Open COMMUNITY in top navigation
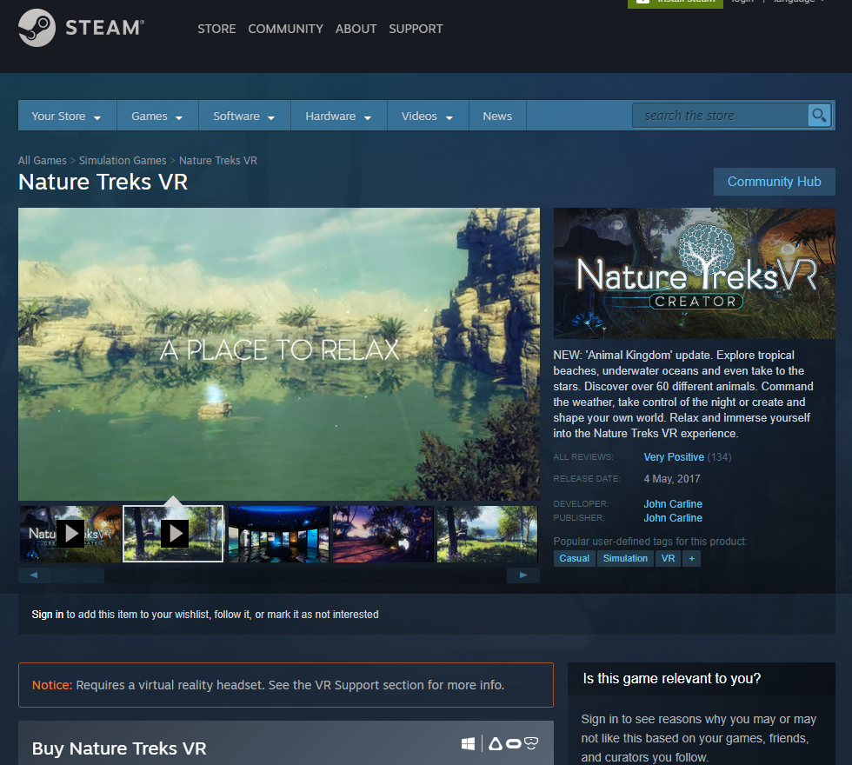852x765 pixels. (x=285, y=29)
